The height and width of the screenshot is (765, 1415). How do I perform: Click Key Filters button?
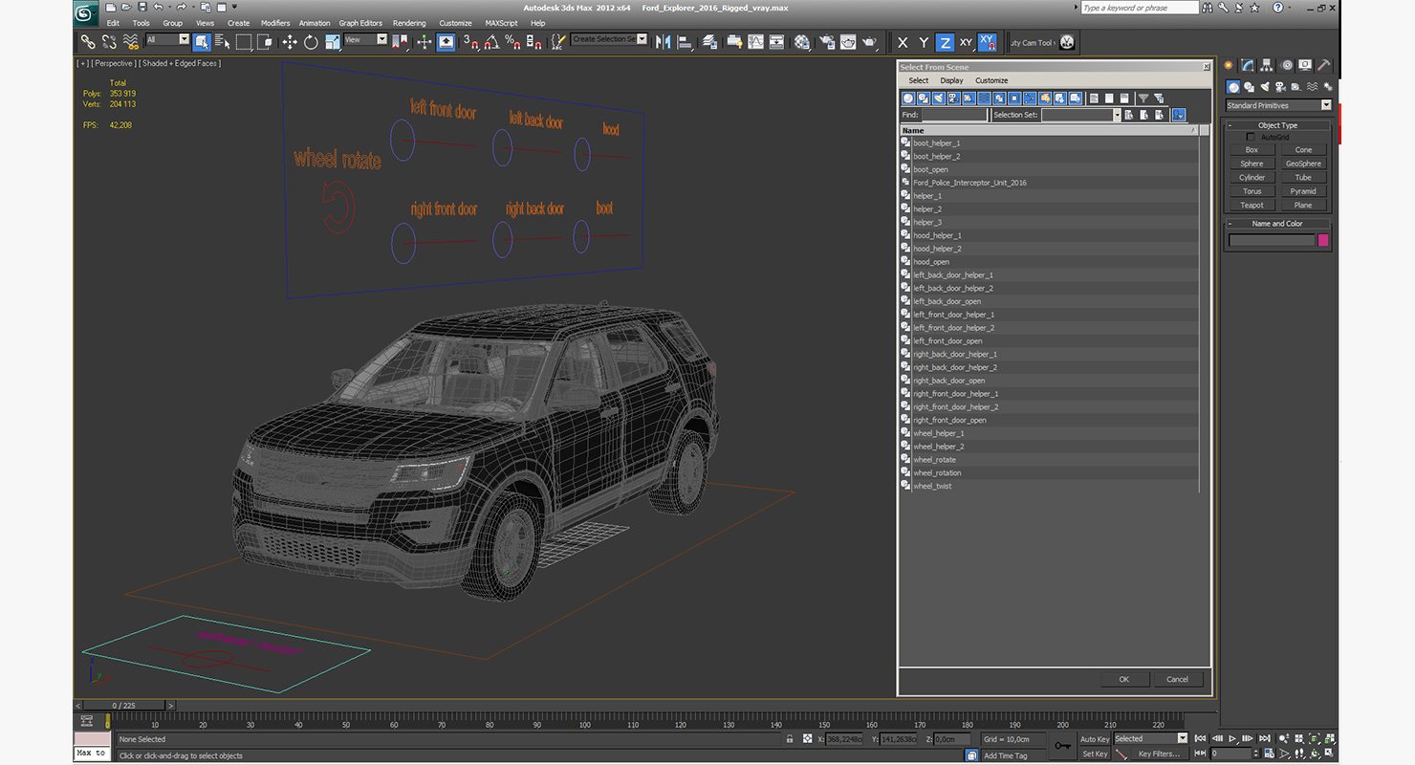click(x=1159, y=754)
